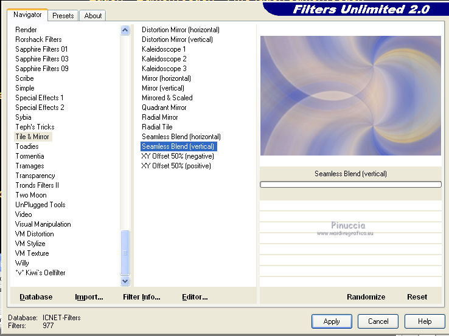Select Special Effects 1

39,98
